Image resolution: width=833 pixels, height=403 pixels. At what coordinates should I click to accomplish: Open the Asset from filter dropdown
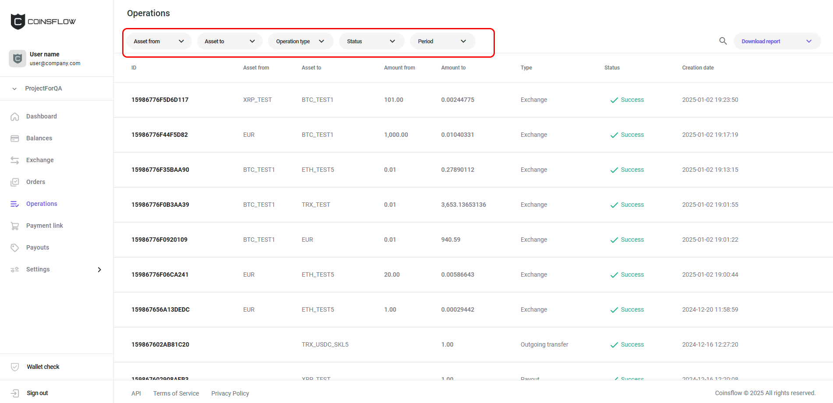[x=159, y=42]
